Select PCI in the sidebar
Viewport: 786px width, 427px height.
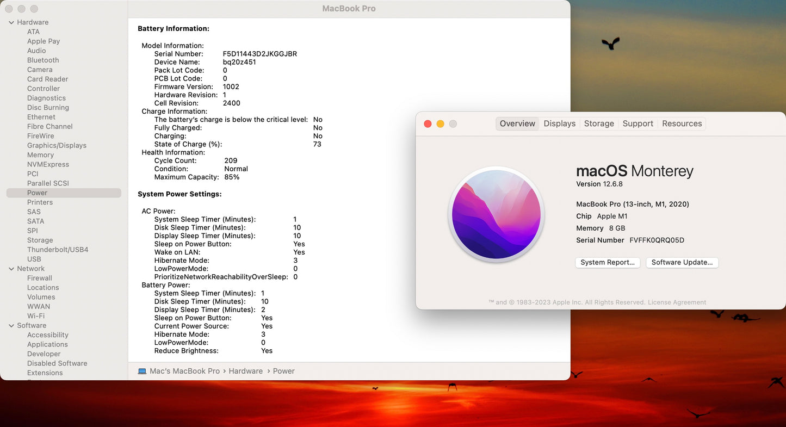tap(33, 174)
